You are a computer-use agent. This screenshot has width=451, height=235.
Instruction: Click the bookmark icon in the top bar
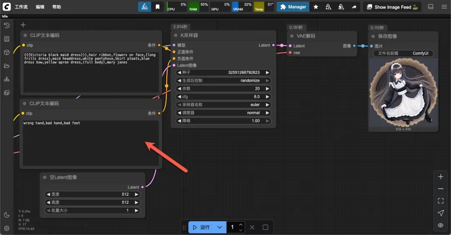pos(157,7)
